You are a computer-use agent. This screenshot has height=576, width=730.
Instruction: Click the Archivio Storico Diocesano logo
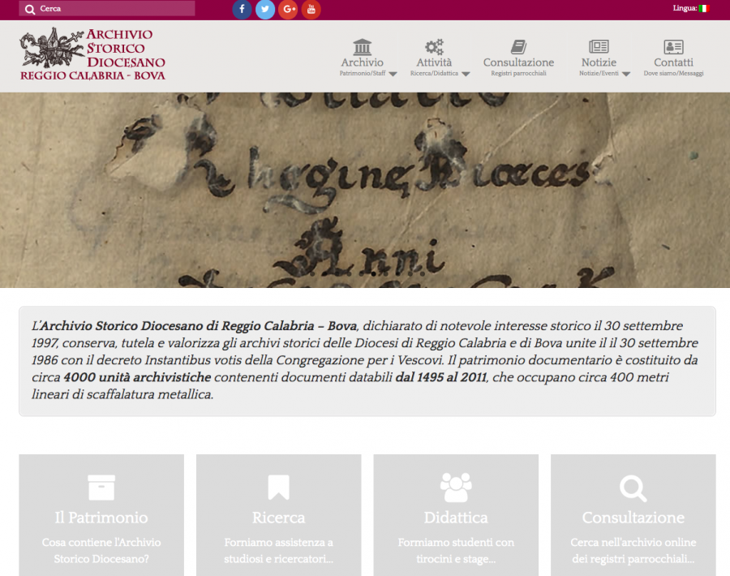[92, 54]
